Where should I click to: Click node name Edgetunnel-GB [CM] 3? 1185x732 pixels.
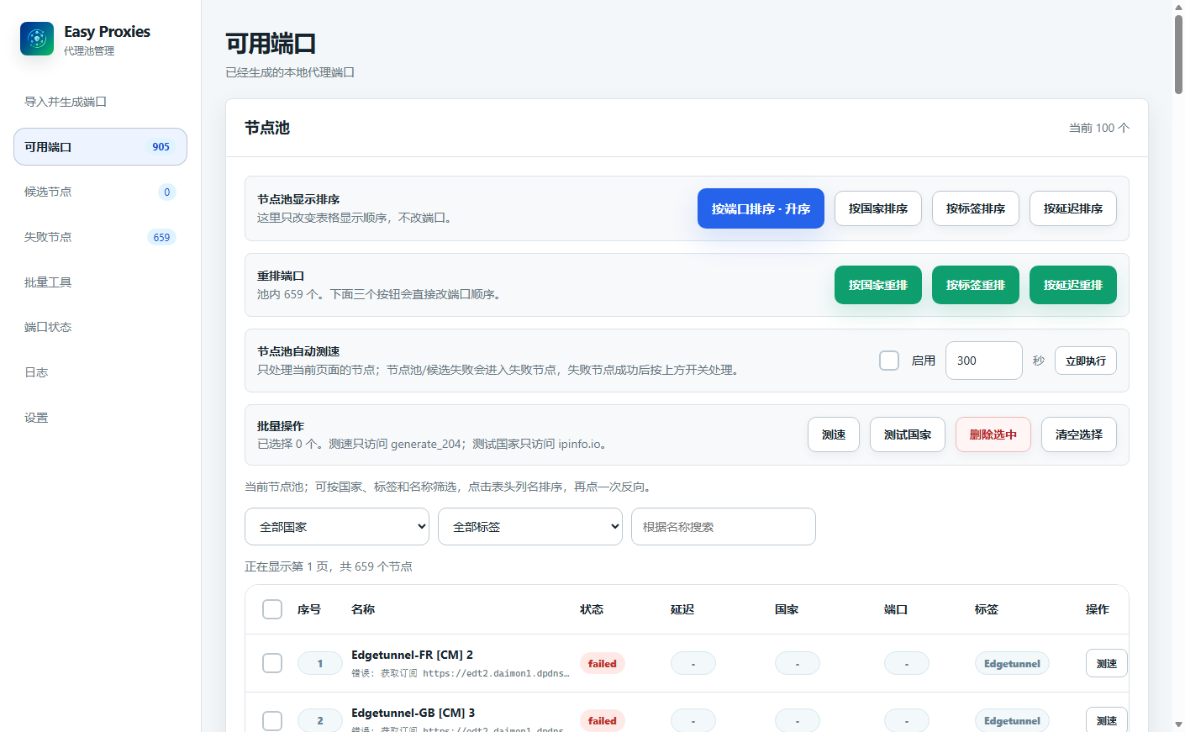[413, 713]
